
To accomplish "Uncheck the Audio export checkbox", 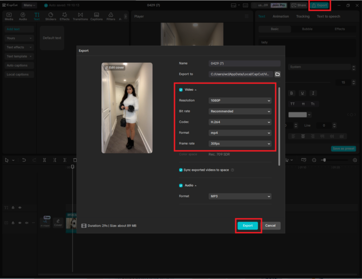I will [181, 186].
